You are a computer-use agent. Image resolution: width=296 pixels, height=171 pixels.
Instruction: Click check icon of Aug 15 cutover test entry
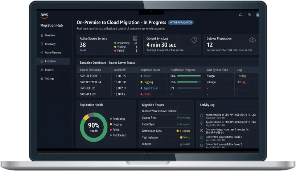click(201, 138)
